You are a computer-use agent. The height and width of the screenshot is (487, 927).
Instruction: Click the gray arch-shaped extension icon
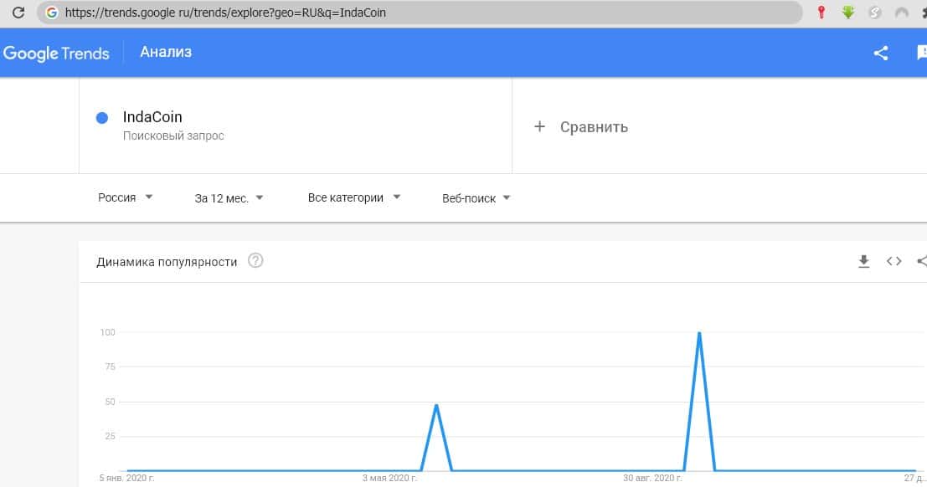click(x=901, y=12)
